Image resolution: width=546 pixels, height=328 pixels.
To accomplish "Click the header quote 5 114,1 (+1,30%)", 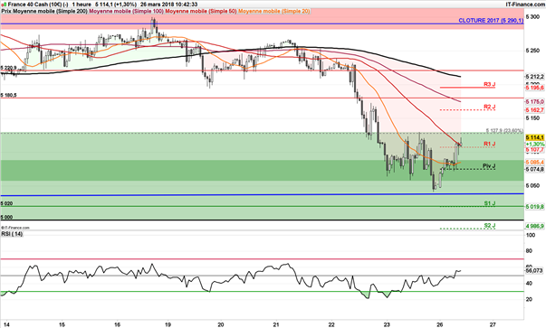I will coord(115,5).
